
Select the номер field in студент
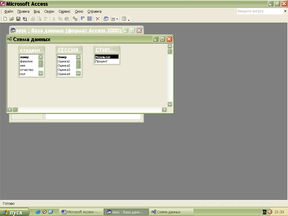point(29,57)
